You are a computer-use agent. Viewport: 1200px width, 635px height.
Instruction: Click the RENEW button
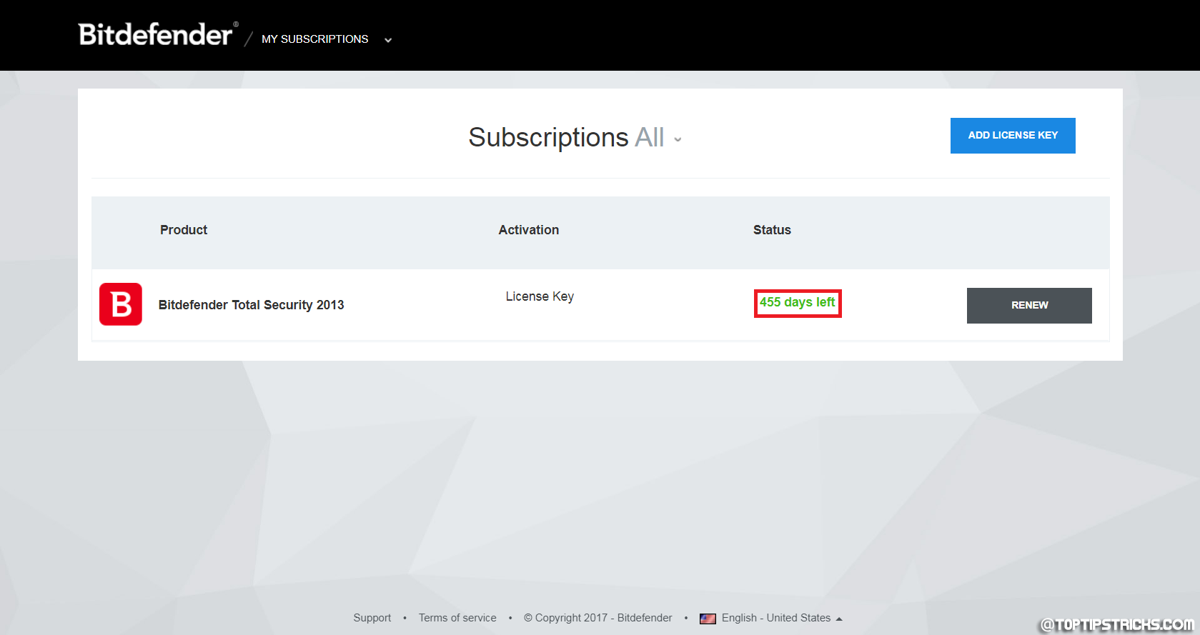click(x=1029, y=306)
